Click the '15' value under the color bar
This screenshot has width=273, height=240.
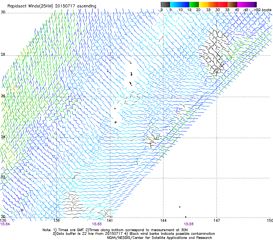(x=189, y=10)
